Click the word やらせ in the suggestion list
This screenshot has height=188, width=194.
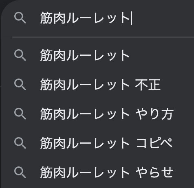154,173
